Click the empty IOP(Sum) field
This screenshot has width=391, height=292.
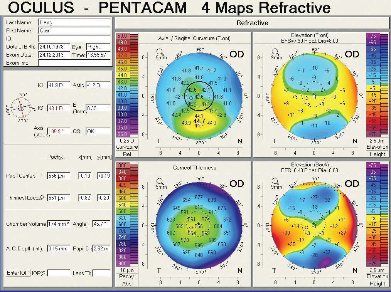[59, 273]
